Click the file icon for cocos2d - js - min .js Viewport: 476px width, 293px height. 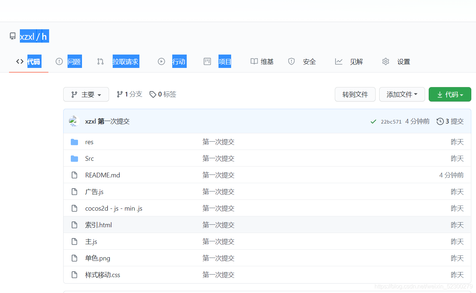tap(74, 208)
